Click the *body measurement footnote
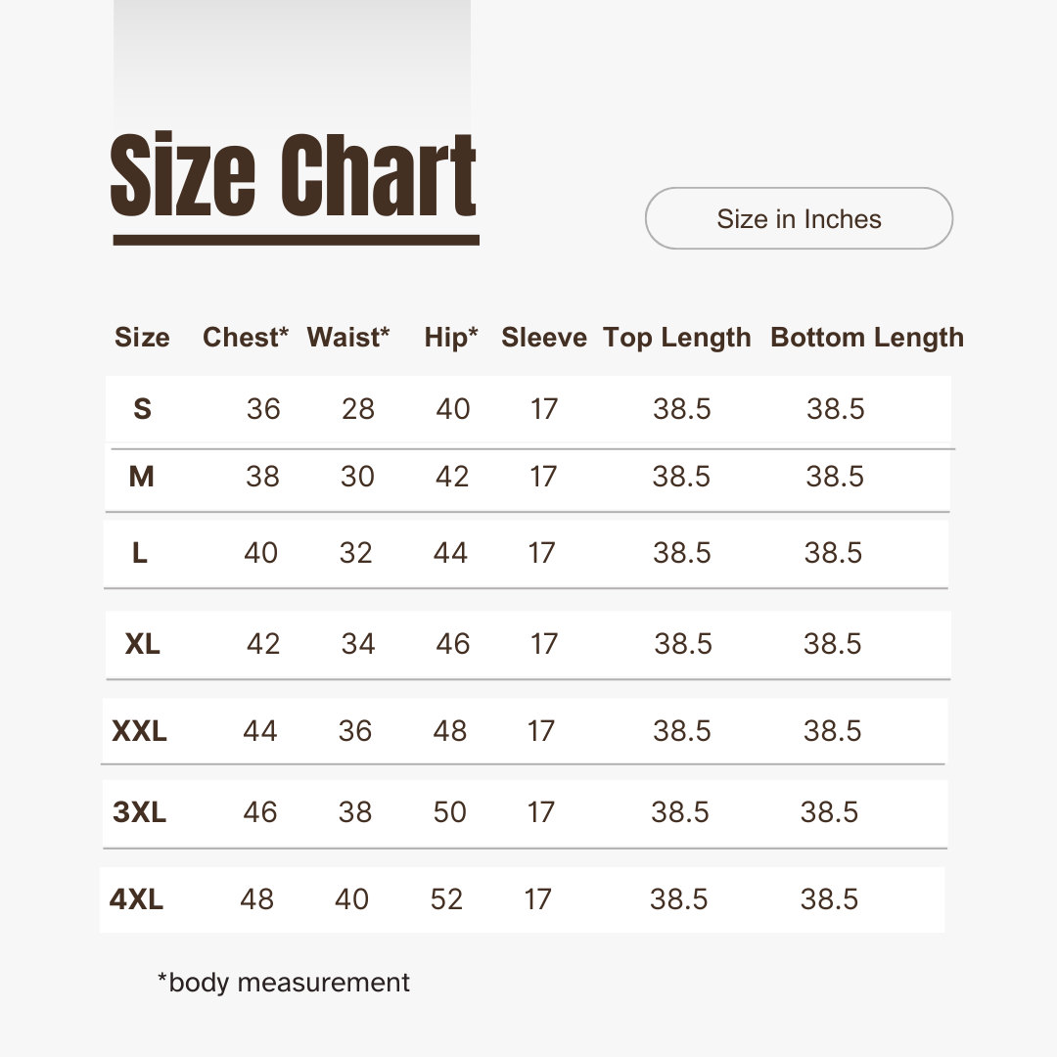Image resolution: width=1057 pixels, height=1057 pixels. click(284, 982)
